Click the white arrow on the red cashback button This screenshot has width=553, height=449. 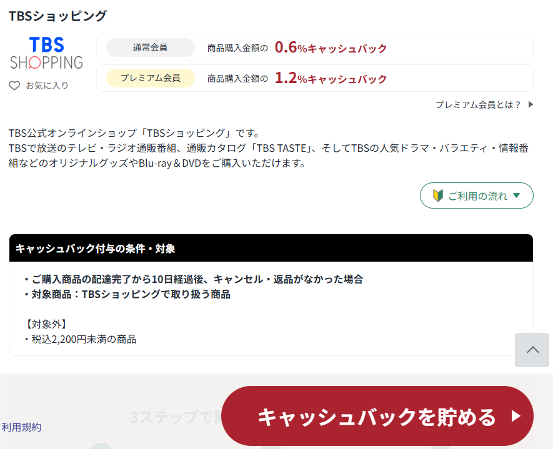point(516,416)
